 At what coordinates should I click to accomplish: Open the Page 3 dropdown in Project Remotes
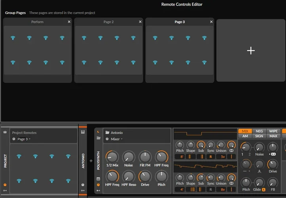pyautogui.click(x=24, y=139)
